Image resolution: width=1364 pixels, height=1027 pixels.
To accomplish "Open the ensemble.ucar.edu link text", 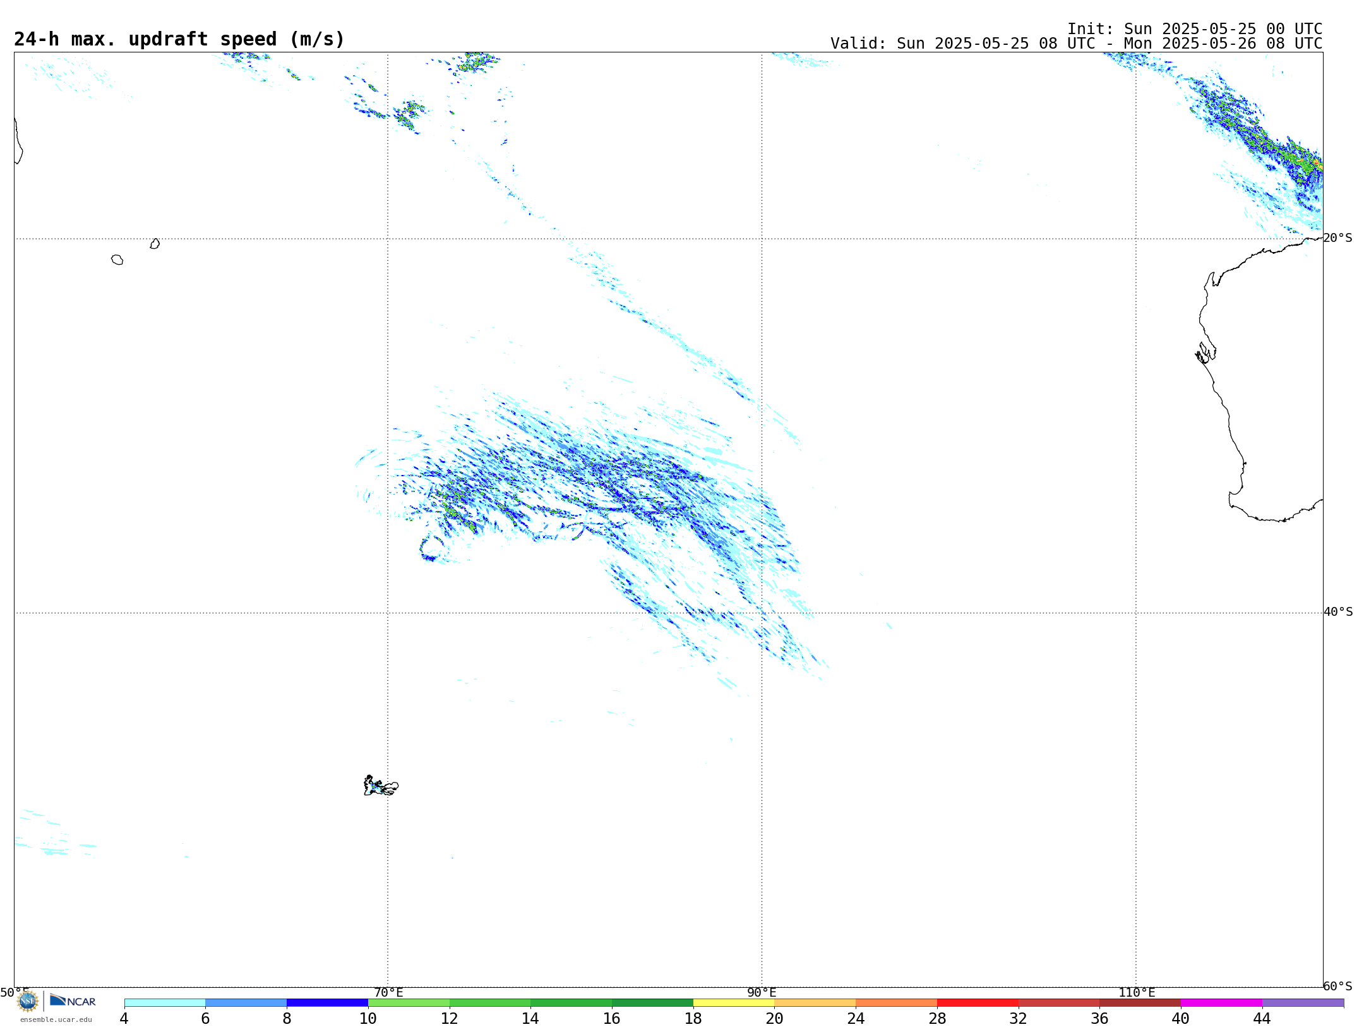I will tap(56, 1019).
